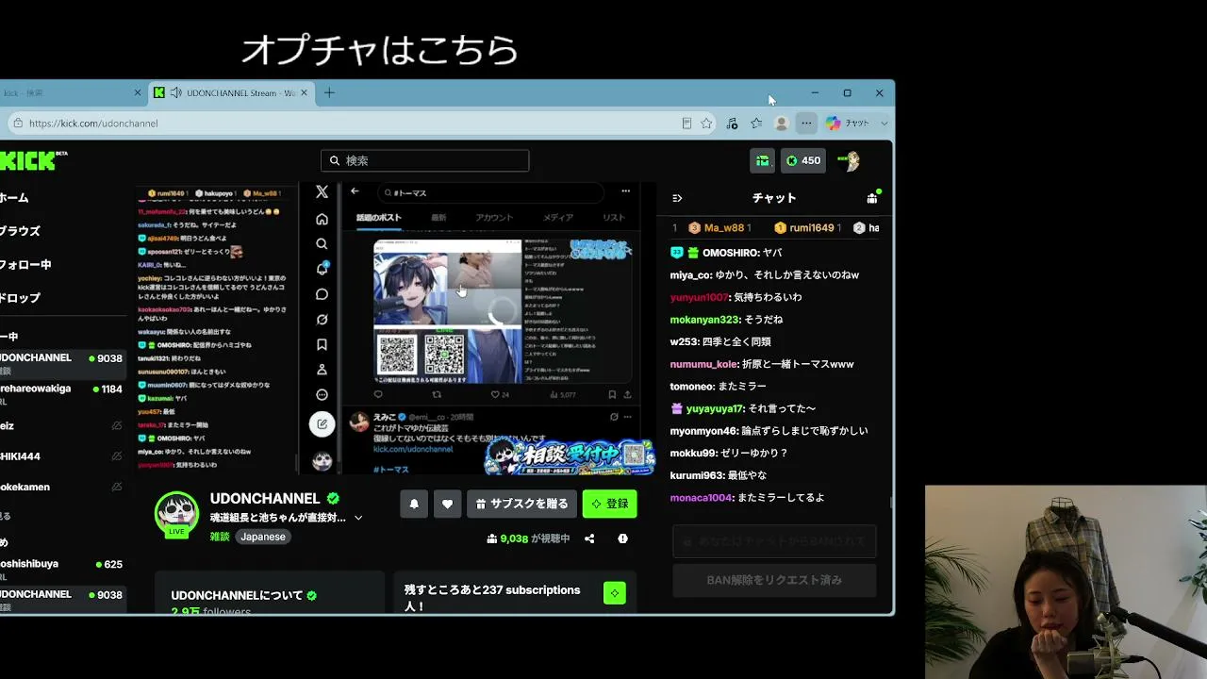Collapse the chat panel with the arrow icon
This screenshot has height=679, width=1207.
click(x=677, y=198)
